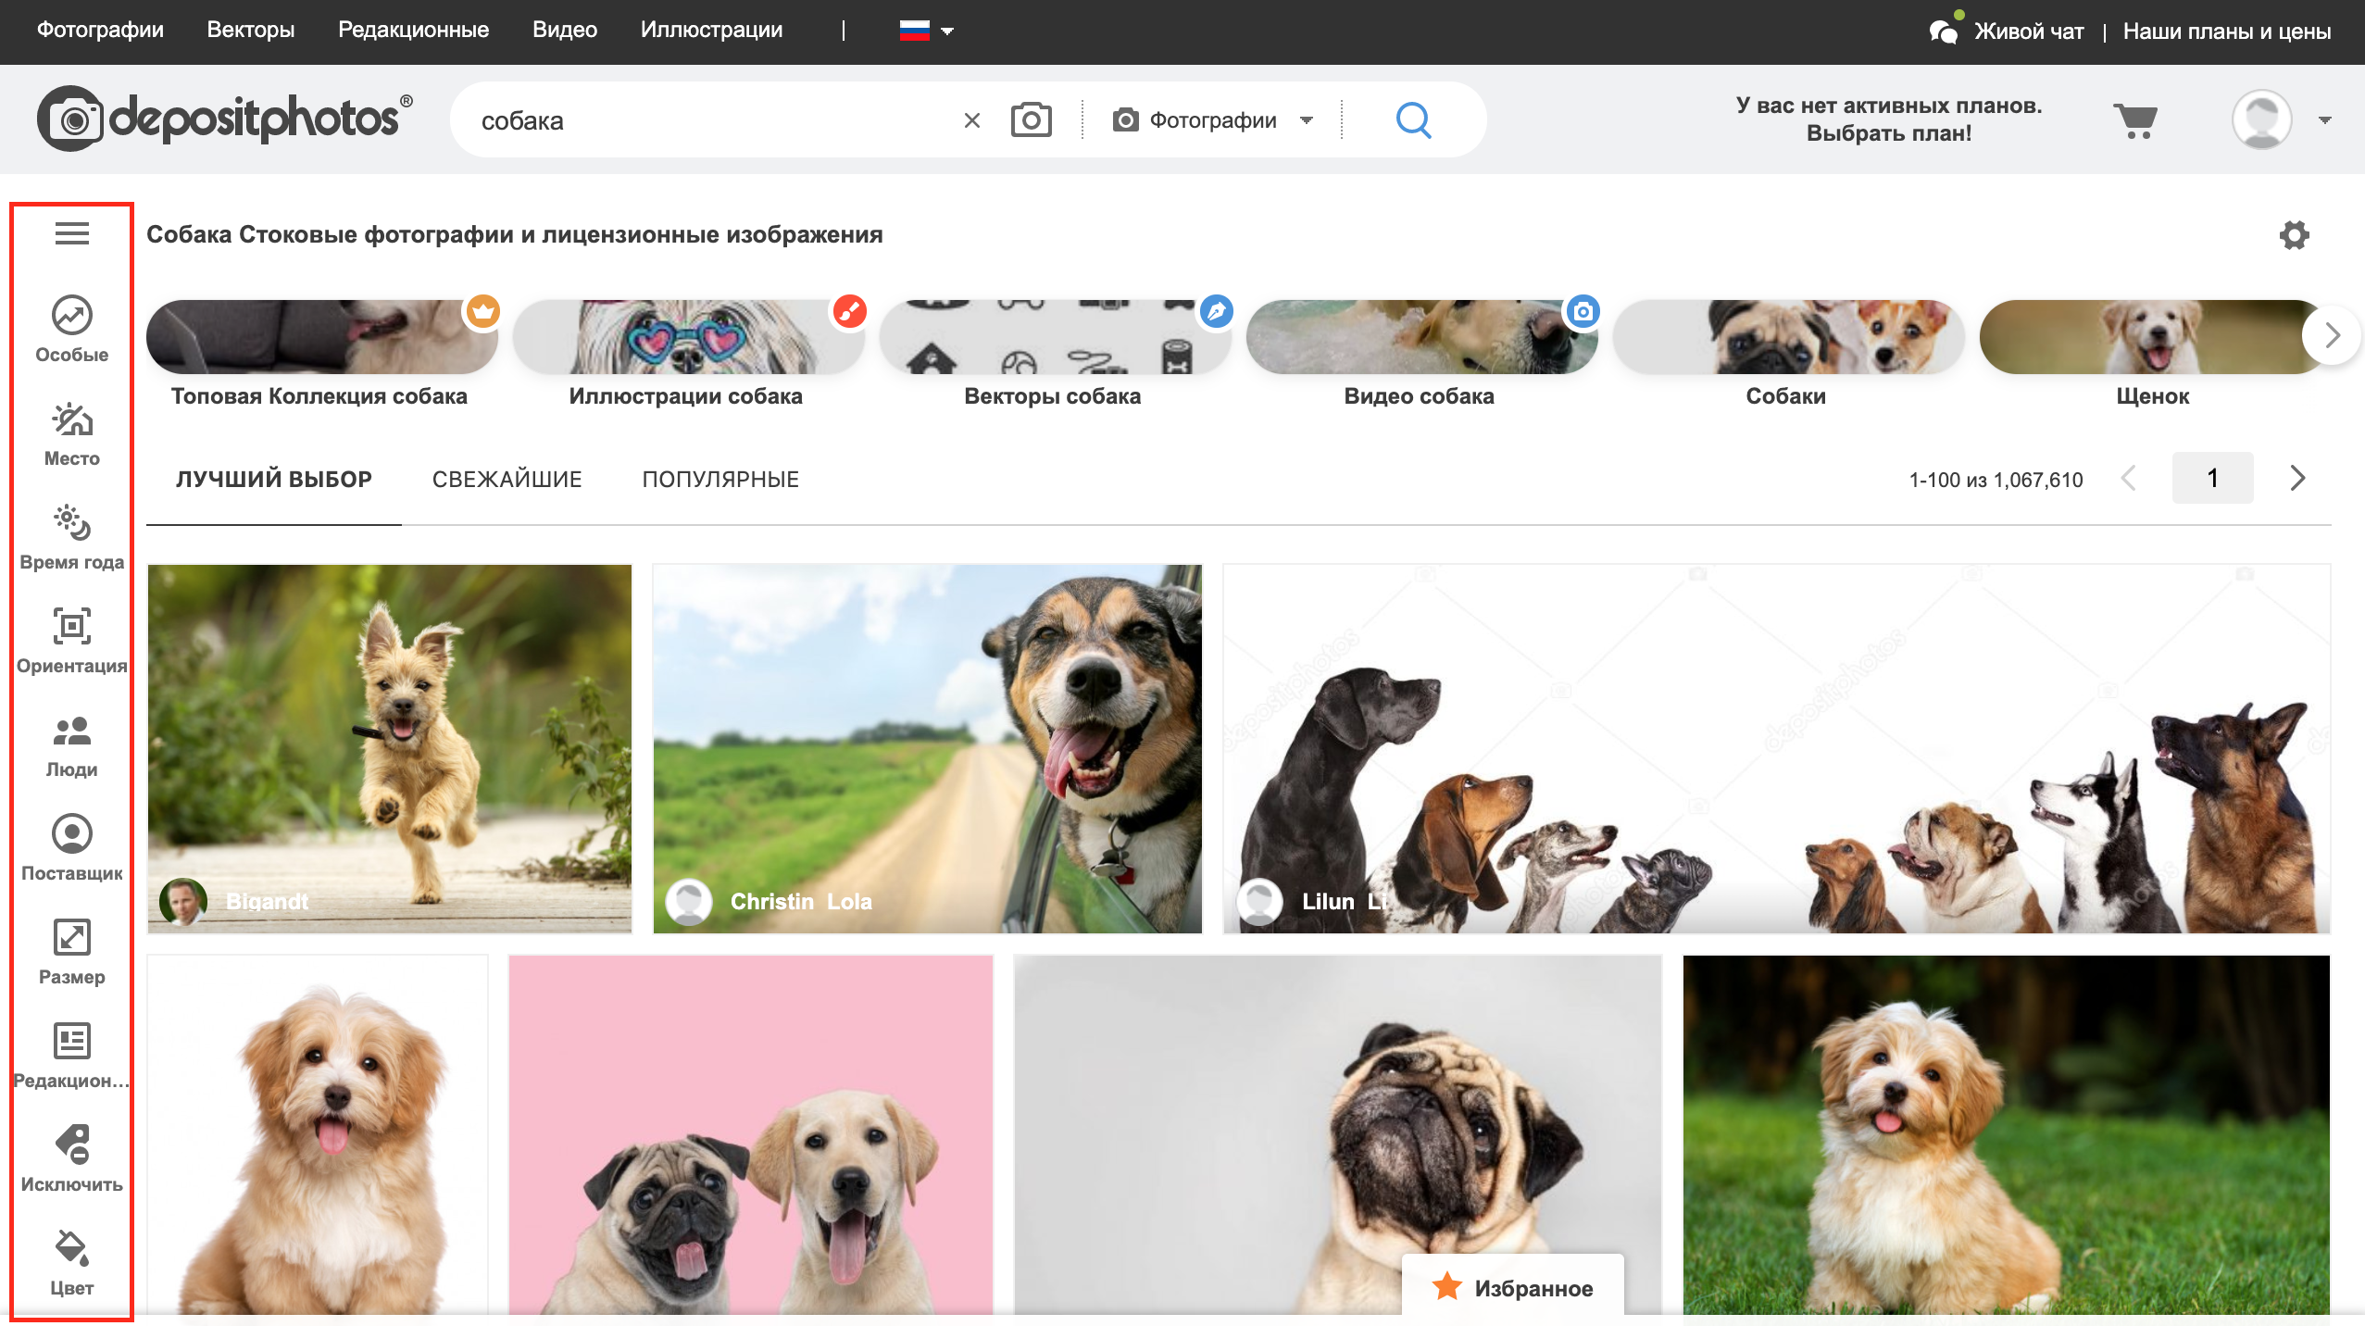The height and width of the screenshot is (1326, 2365).
Task: Click Выбрать план! link
Action: pyautogui.click(x=1889, y=133)
